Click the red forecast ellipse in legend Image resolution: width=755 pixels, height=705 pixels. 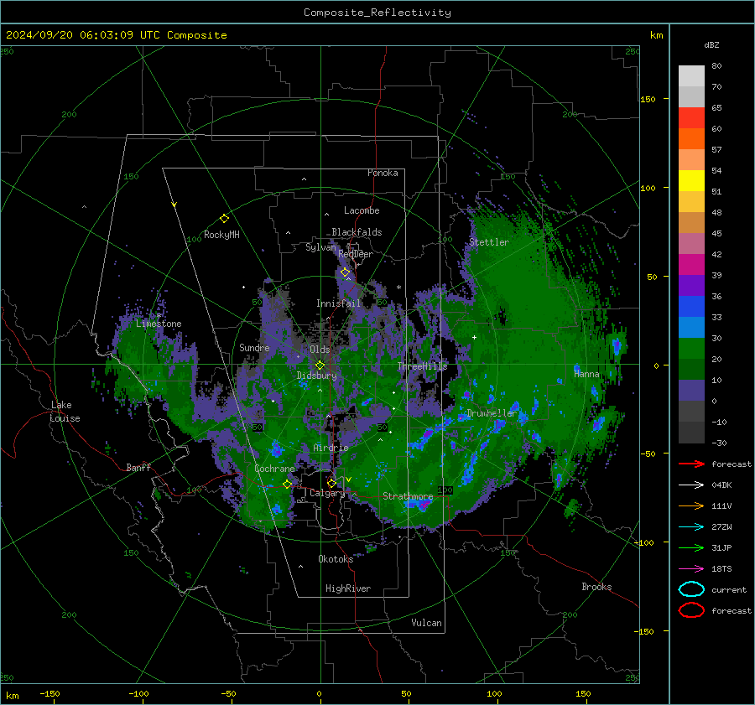click(x=691, y=610)
